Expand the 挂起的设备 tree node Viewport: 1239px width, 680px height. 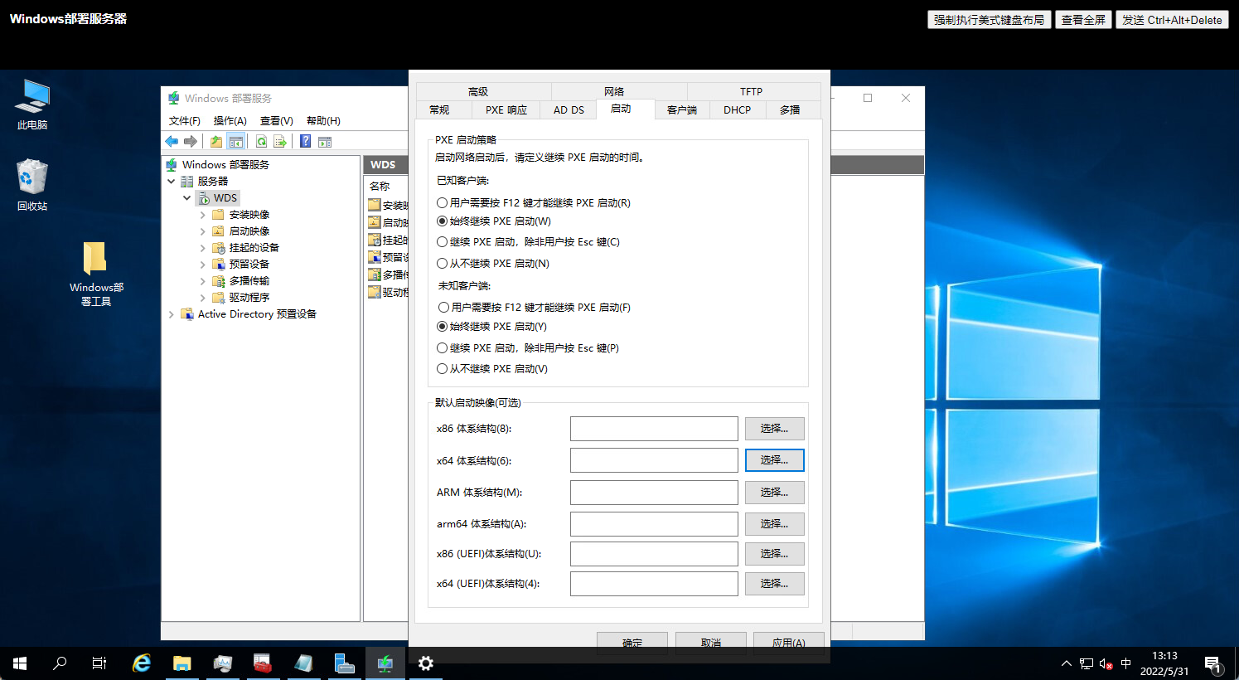pos(203,247)
